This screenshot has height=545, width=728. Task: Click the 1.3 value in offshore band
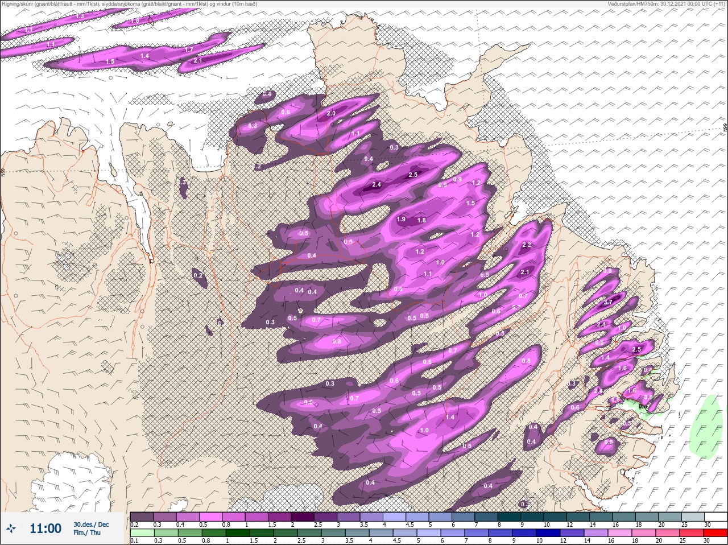click(80, 16)
